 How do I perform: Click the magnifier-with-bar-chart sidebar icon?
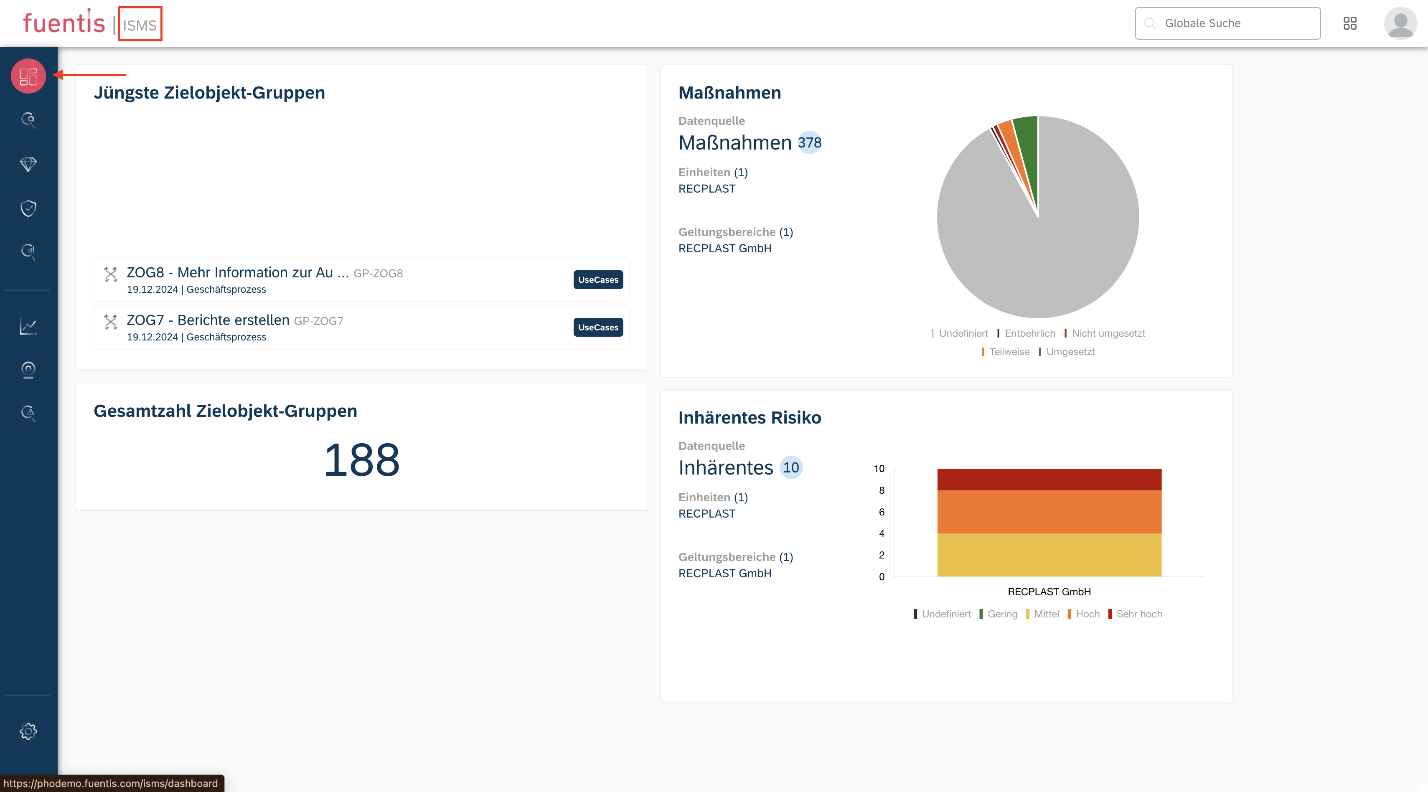[x=28, y=251]
